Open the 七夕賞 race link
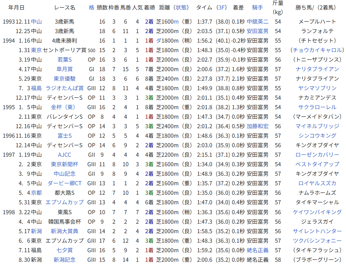This screenshot has height=264, width=346. [x=64, y=250]
